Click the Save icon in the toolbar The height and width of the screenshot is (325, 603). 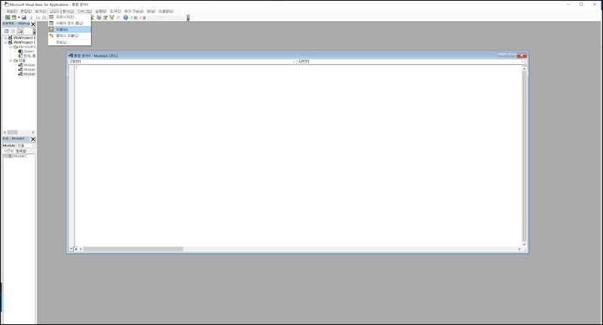(24, 17)
